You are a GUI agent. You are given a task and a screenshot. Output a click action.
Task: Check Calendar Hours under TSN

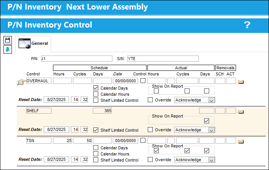96,154
